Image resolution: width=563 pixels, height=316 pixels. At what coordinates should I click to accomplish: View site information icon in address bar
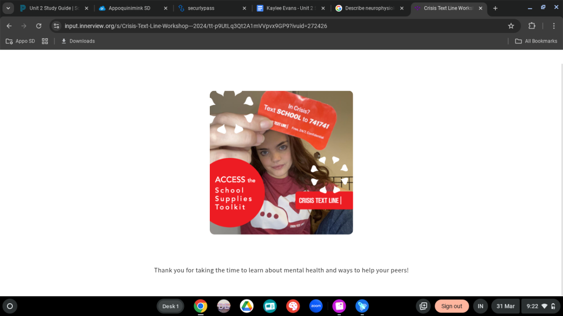click(x=56, y=26)
